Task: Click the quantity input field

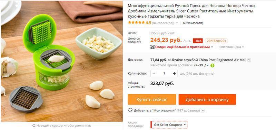Action: coord(164,74)
